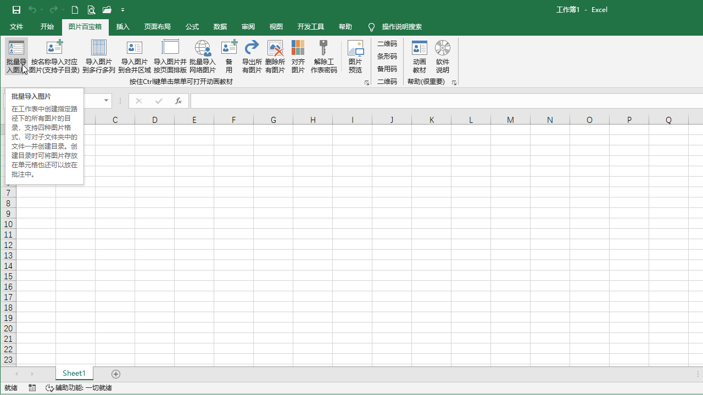Click 导入图片到多行多列 icon
703x395 pixels.
coord(99,49)
